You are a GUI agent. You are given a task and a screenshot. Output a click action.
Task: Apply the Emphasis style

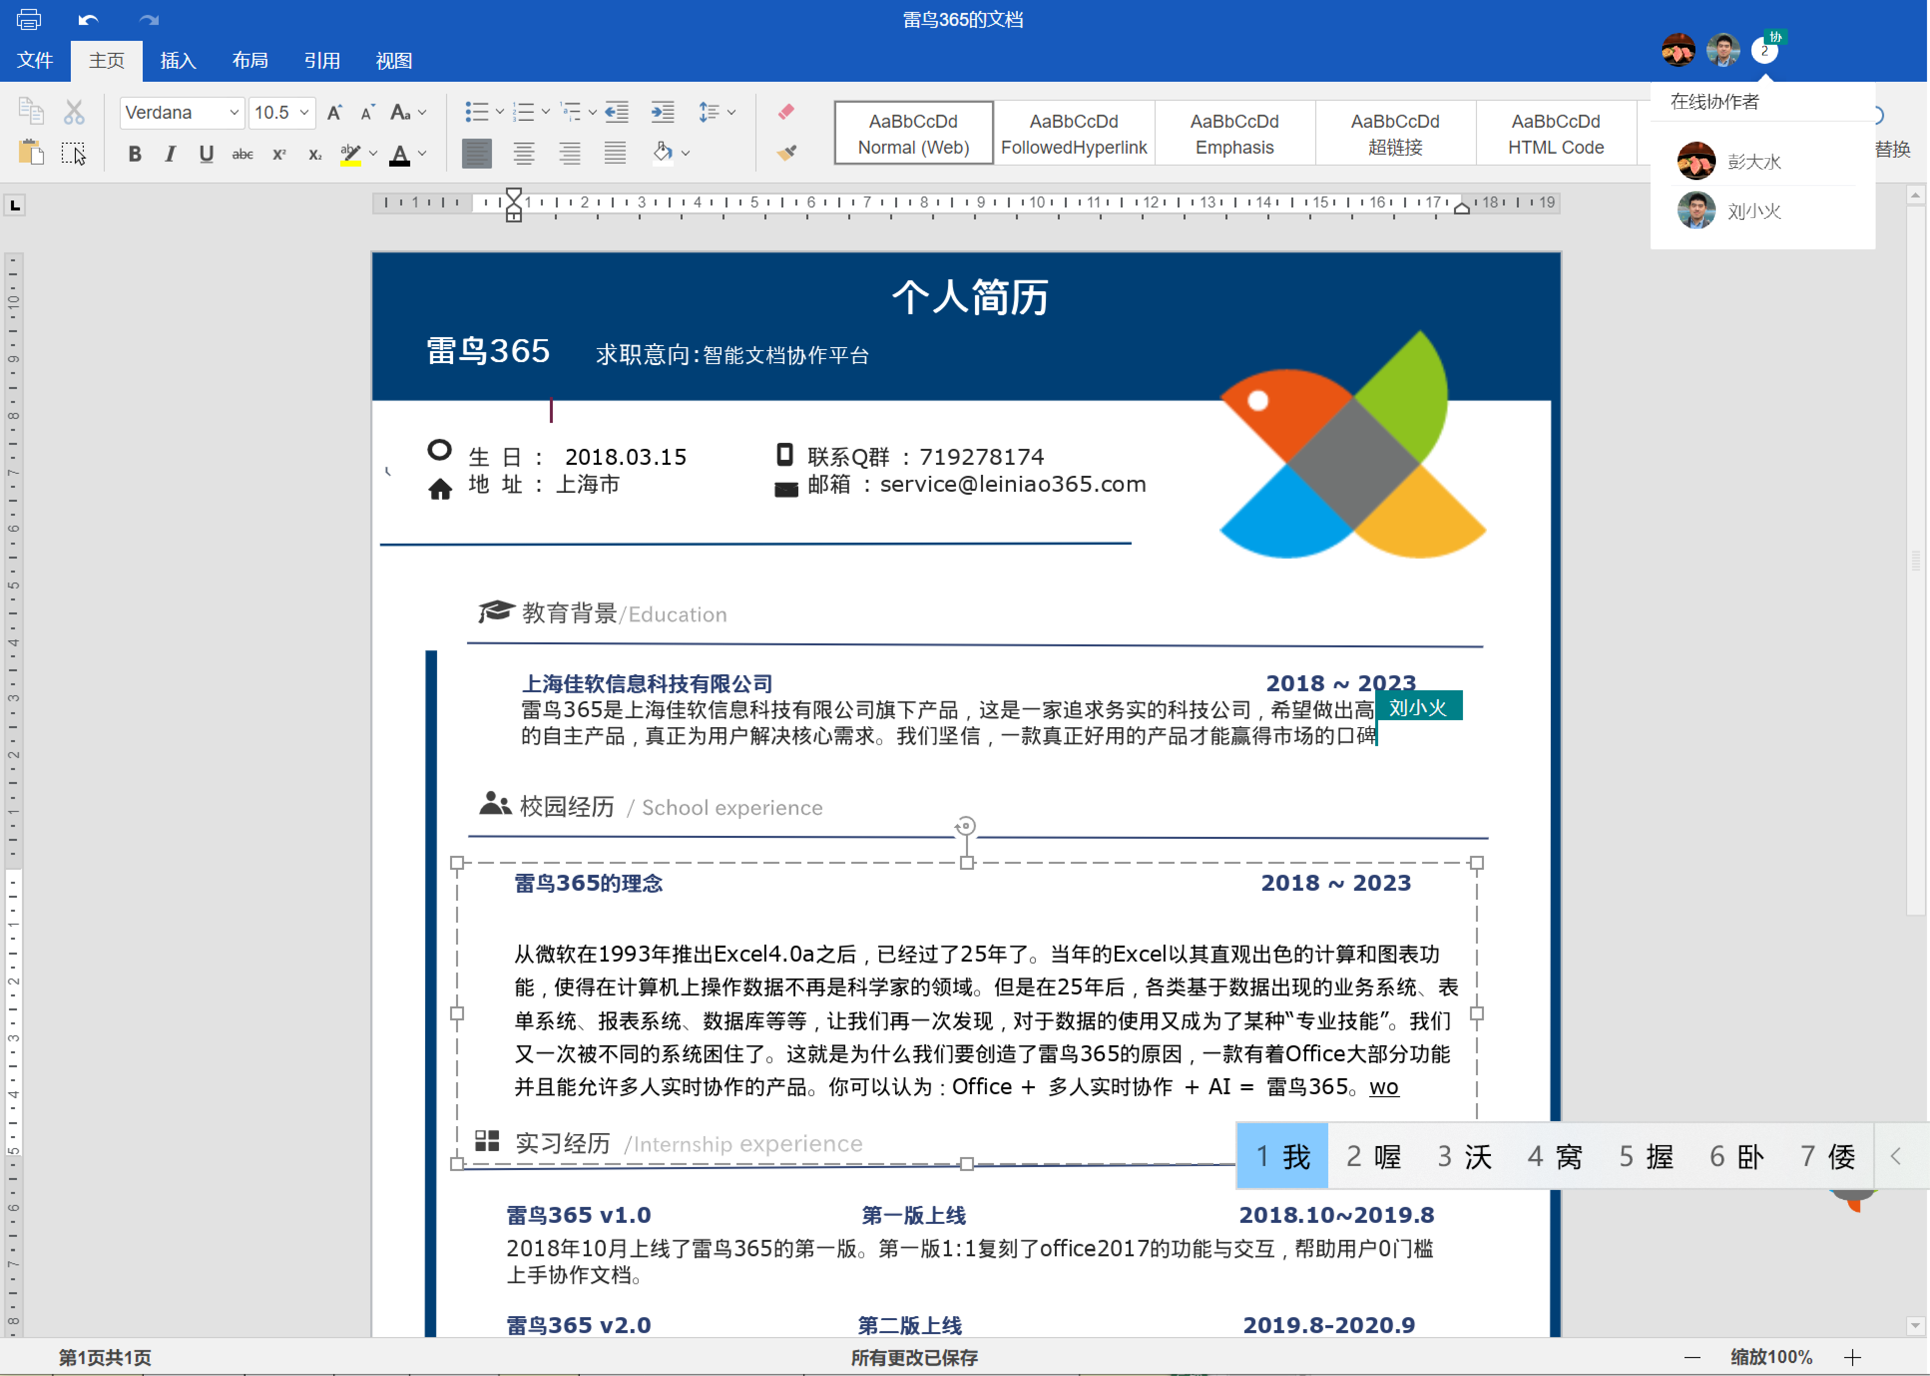[1235, 133]
